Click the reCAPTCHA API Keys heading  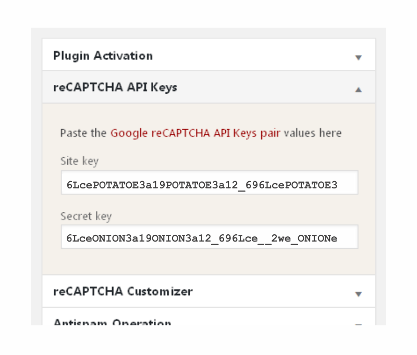coord(115,87)
